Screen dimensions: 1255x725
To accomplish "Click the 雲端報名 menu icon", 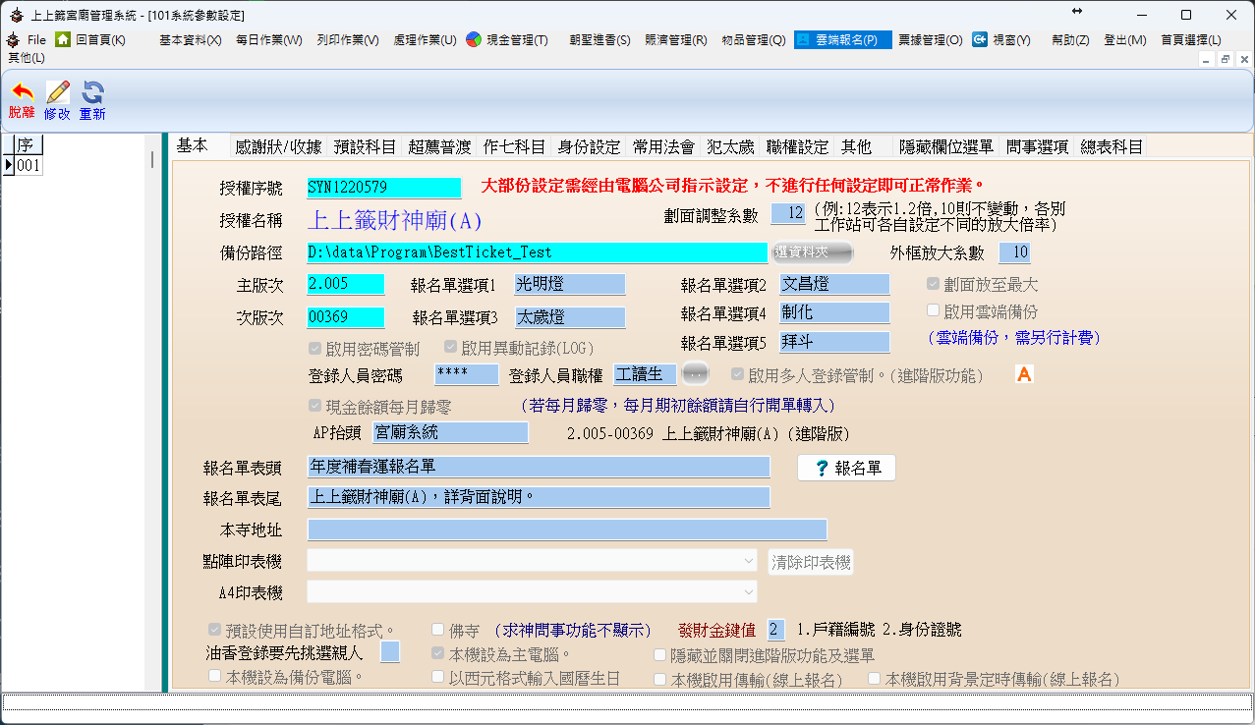I will [804, 39].
